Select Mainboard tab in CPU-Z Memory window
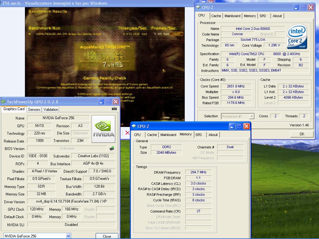 (x=168, y=135)
